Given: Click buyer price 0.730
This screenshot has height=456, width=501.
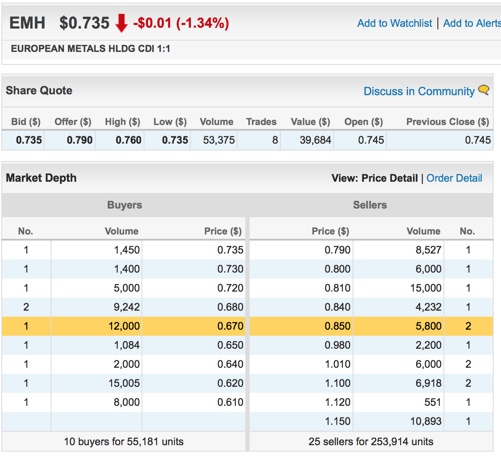Looking at the screenshot, I should 230,269.
